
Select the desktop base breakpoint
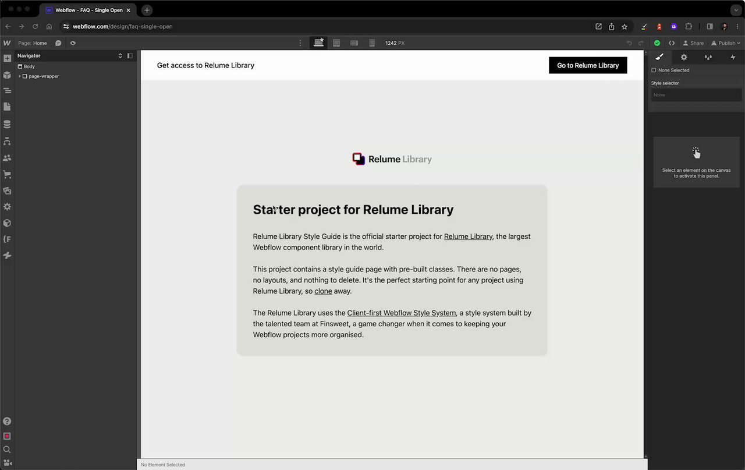click(318, 43)
